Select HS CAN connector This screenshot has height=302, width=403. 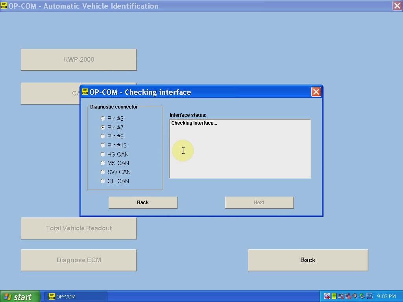click(x=103, y=154)
